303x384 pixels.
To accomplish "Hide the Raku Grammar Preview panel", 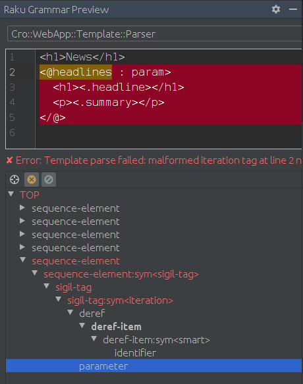I will click(293, 10).
